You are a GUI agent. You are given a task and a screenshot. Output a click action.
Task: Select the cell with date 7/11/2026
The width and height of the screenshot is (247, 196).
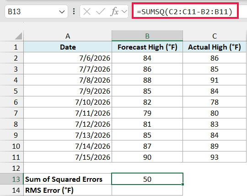68,113
